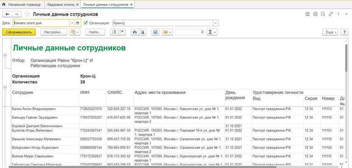Screen dimensions: 352x168
Task: Click the numeric sum field showing 0
Action: [190, 32]
